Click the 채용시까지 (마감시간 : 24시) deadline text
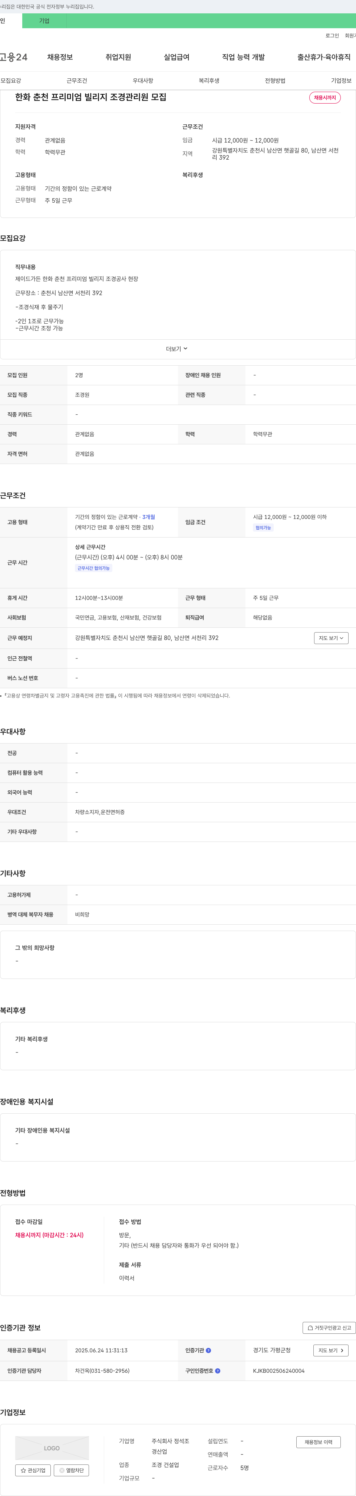 pos(49,1235)
